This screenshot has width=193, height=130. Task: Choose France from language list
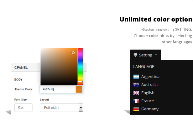click(147, 101)
